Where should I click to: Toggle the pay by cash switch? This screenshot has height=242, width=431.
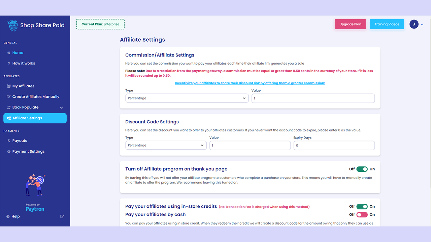pos(362,214)
